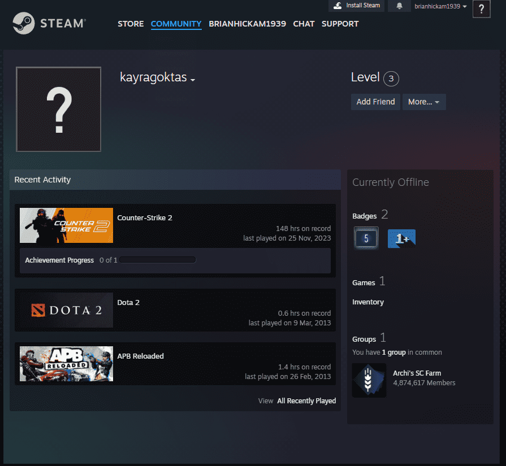Open Archi's SC Farm group avatar
Image resolution: width=506 pixels, height=466 pixels.
pos(369,380)
